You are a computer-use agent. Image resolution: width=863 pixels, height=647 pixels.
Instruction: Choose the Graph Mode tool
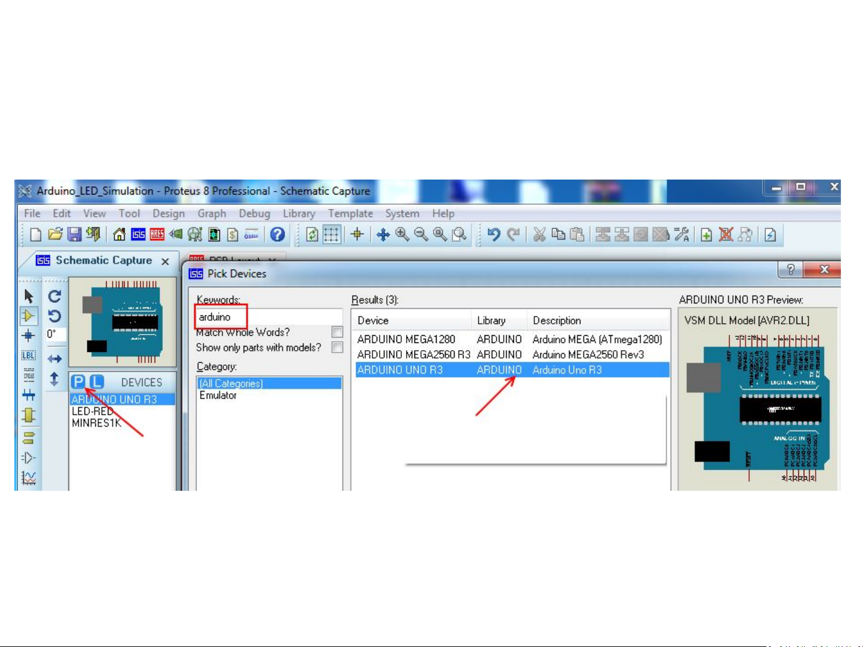click(28, 478)
